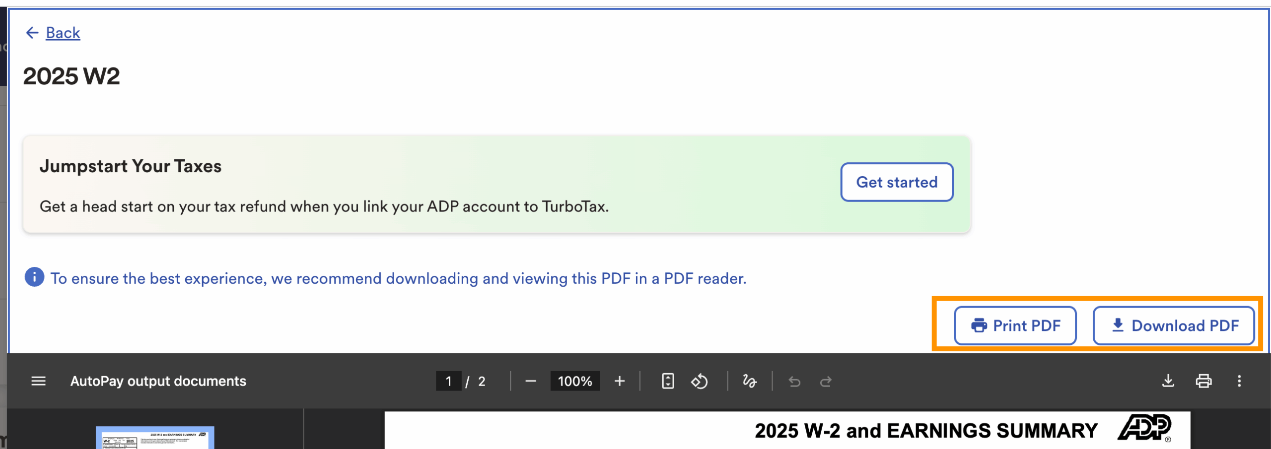Click the 100% zoom level field
Image resolution: width=1271 pixels, height=449 pixels.
[574, 381]
